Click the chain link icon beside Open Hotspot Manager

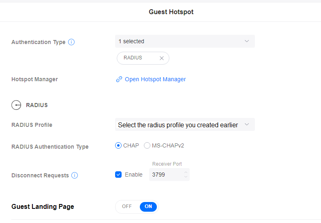click(119, 80)
